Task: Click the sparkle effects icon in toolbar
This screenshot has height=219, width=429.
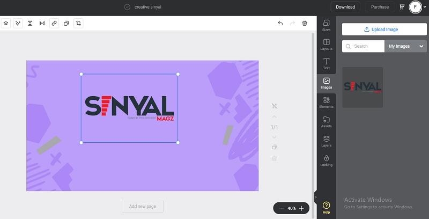Action: coord(18,24)
